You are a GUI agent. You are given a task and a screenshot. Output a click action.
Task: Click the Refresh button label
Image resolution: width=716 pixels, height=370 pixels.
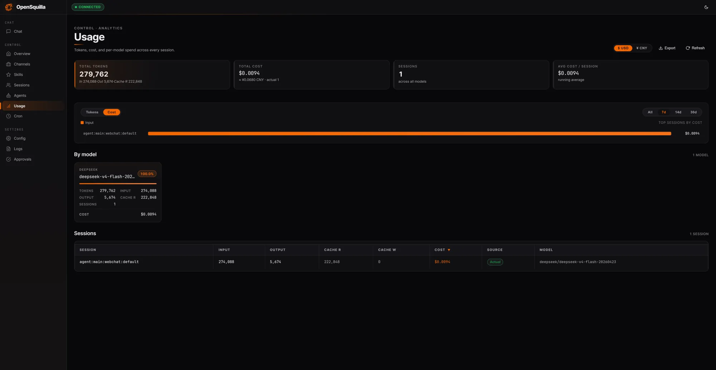pyautogui.click(x=698, y=48)
